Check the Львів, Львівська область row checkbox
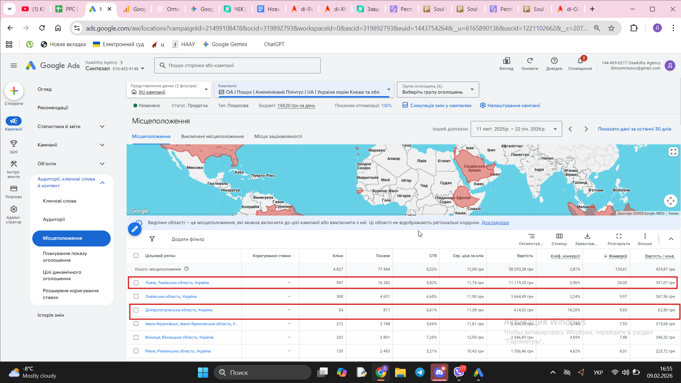Screen dimensions: 681x383 click(x=136, y=283)
